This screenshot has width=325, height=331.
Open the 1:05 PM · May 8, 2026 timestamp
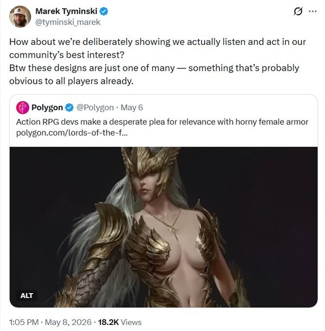tap(50, 322)
